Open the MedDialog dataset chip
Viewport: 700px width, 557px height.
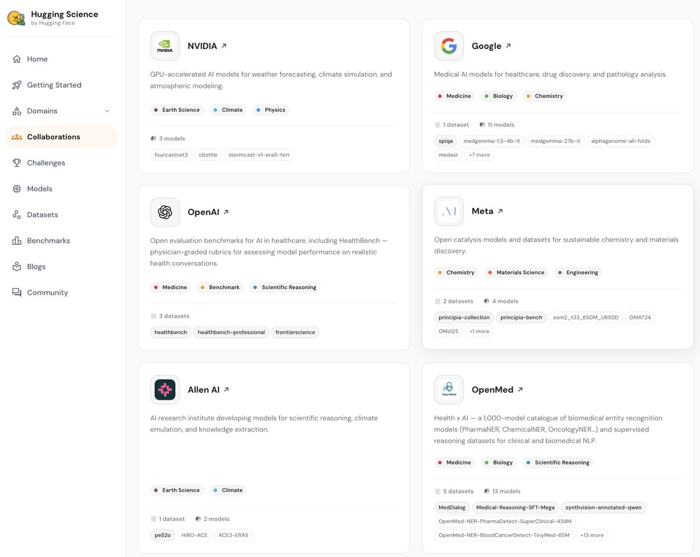(x=452, y=507)
